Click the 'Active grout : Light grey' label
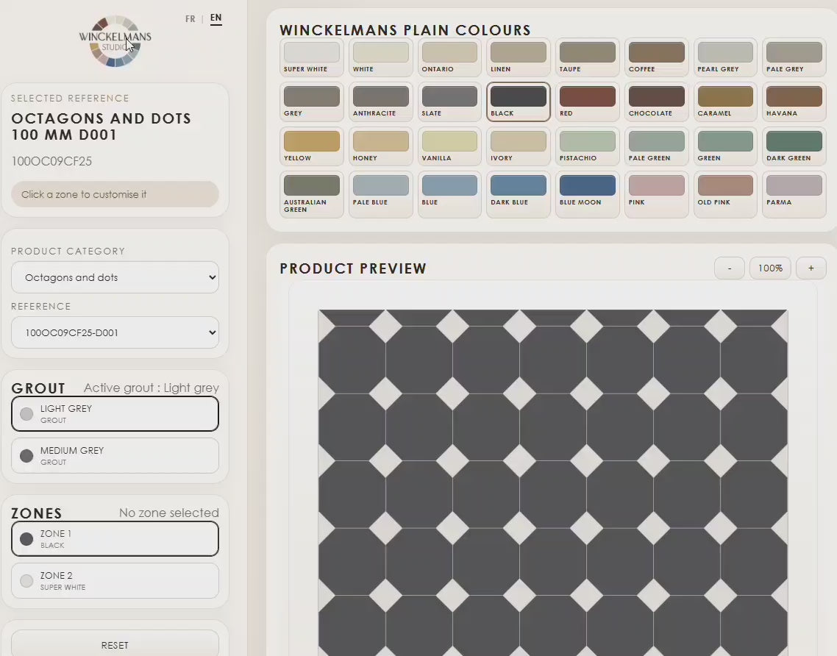The height and width of the screenshot is (656, 837). (x=151, y=388)
